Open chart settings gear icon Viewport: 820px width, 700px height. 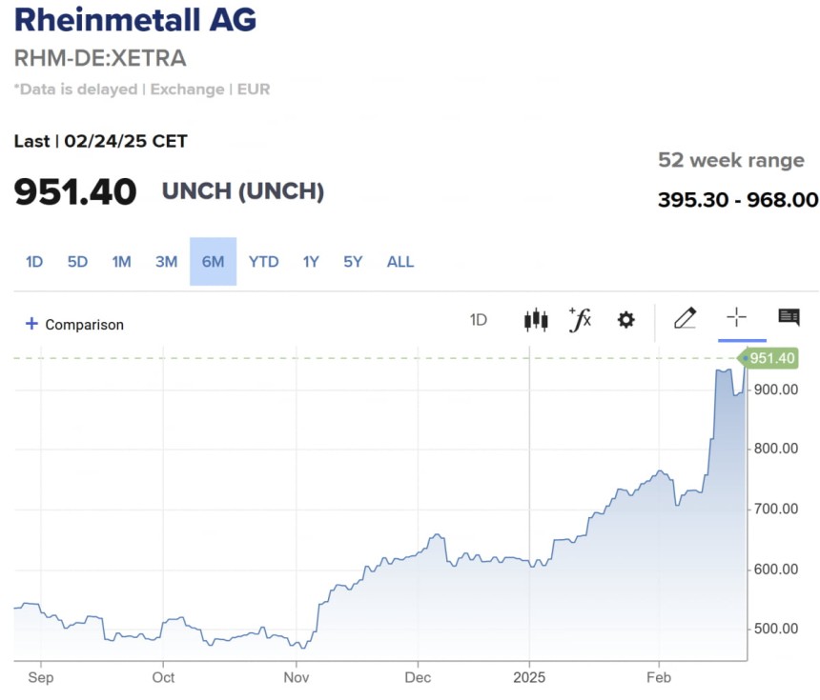pos(625,320)
